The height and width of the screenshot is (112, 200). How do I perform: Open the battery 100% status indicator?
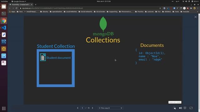194,1
